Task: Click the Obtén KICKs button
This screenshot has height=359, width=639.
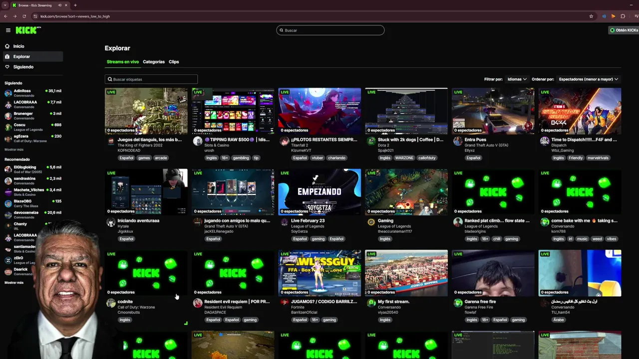Action: coord(624,30)
